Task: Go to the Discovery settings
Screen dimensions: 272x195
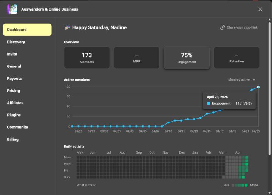Action: tap(16, 42)
